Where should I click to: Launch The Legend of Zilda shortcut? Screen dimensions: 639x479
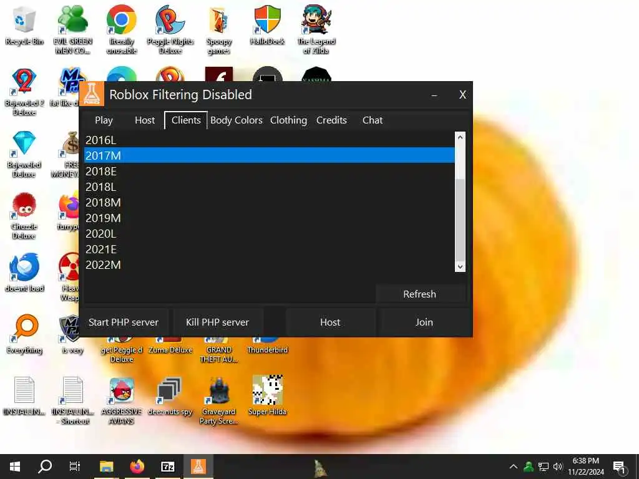pyautogui.click(x=316, y=29)
